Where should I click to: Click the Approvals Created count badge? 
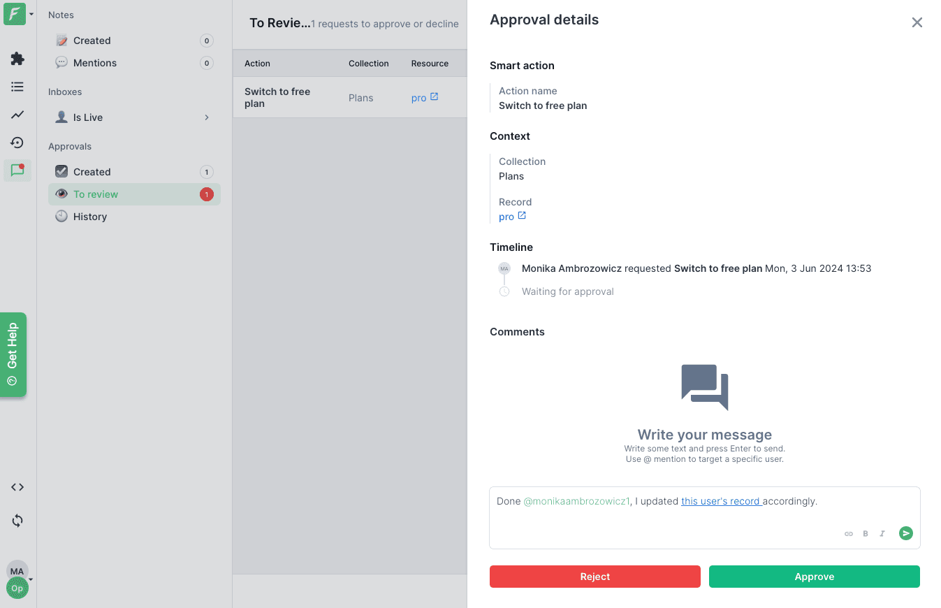206,172
